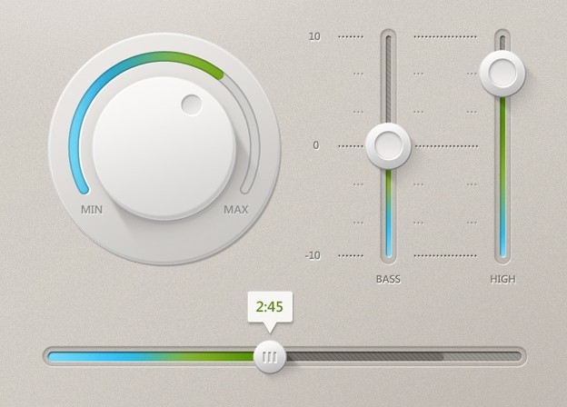Click the HIGH slider round handle

point(502,74)
